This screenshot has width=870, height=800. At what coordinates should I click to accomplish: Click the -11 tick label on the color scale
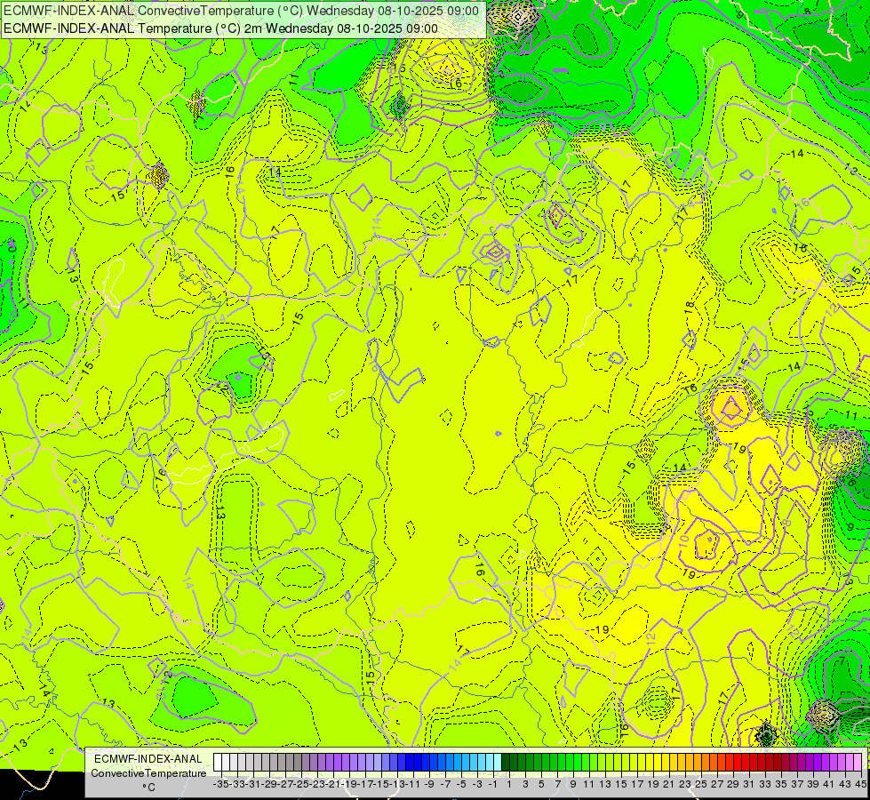(413, 785)
